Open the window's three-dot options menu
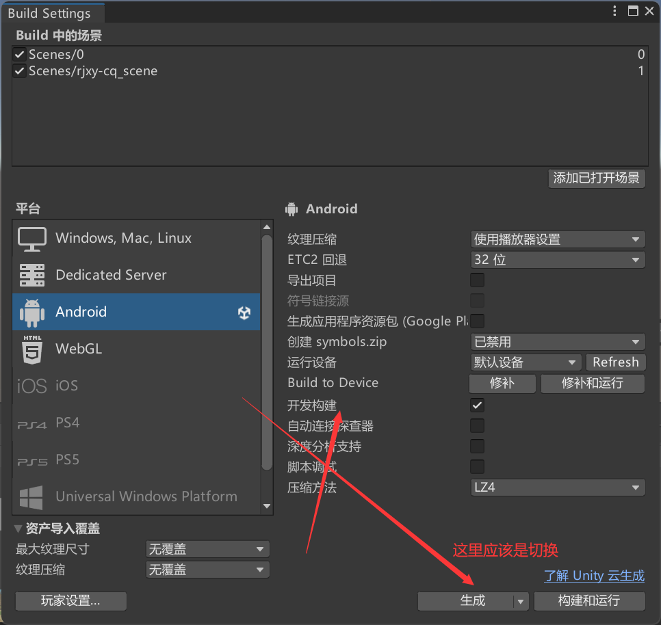The width and height of the screenshot is (661, 625). (614, 11)
